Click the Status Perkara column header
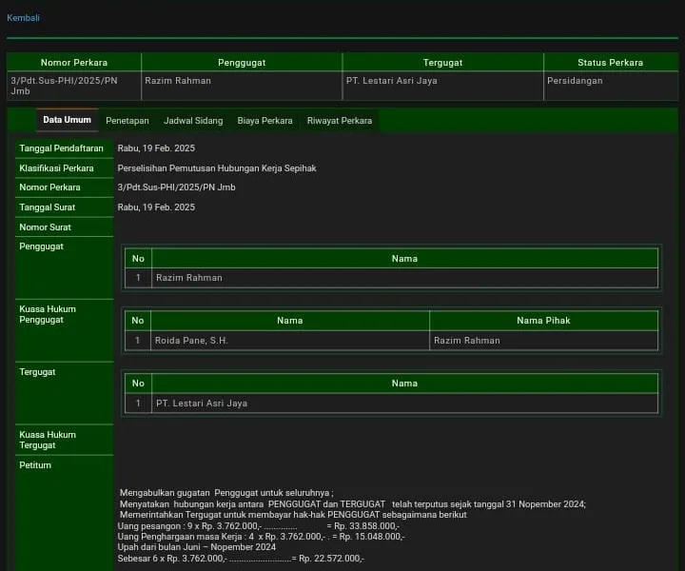685x571 pixels. (x=610, y=63)
